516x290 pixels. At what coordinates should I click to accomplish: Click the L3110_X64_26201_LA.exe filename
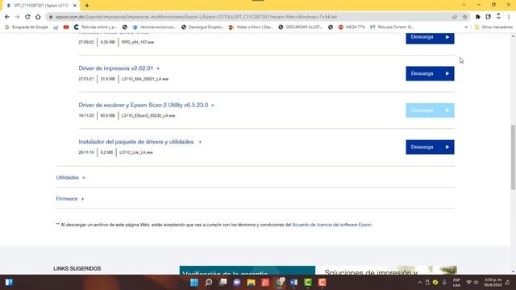(x=145, y=79)
